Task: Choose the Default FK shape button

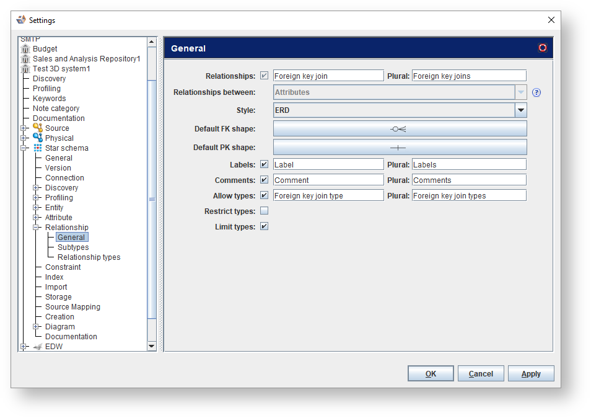Action: coord(400,129)
